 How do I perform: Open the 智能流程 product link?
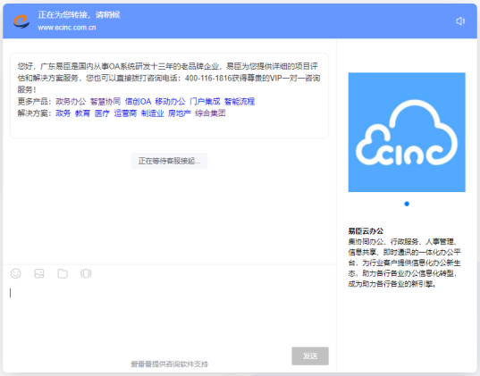(x=240, y=102)
